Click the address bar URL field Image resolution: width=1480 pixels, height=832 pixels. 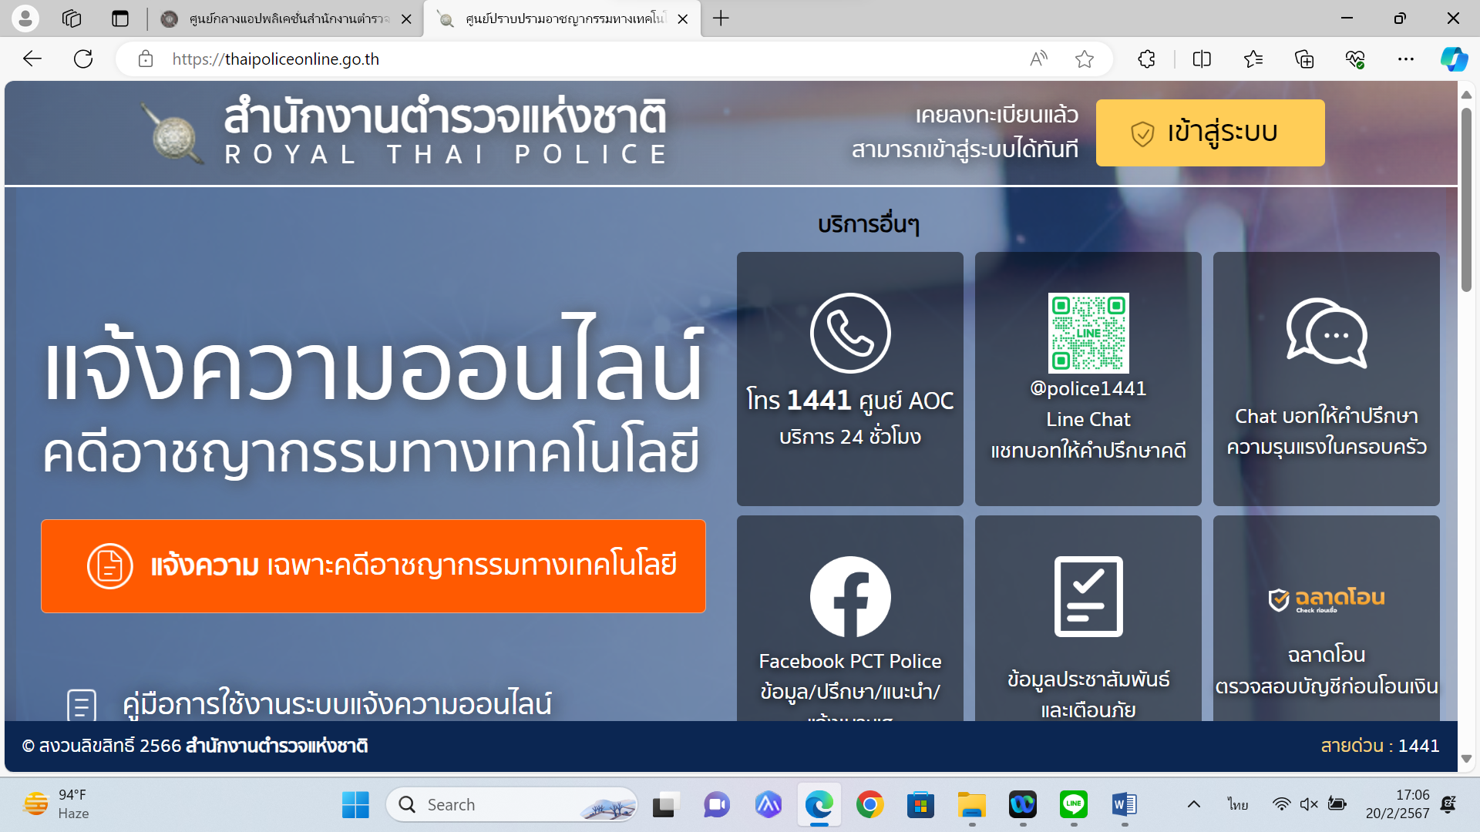540,59
